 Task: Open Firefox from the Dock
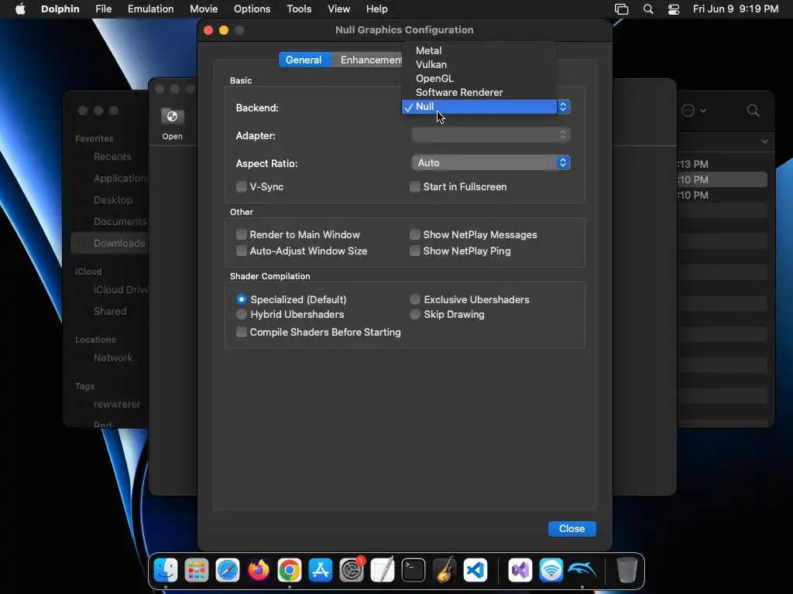tap(259, 570)
